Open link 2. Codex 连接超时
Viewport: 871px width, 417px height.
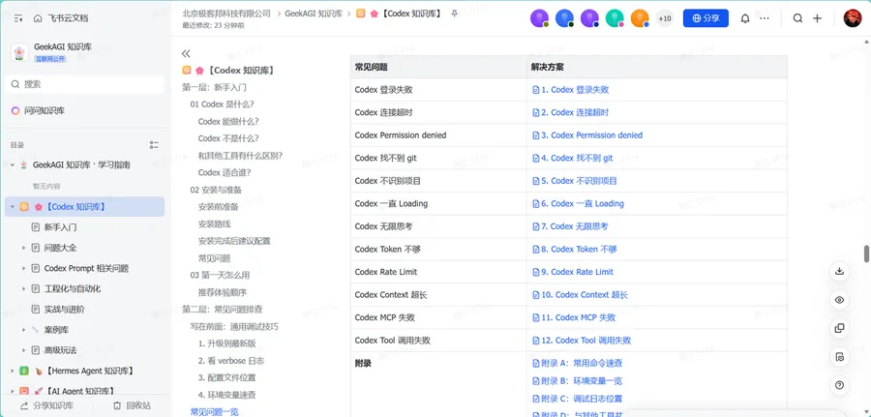coord(575,112)
